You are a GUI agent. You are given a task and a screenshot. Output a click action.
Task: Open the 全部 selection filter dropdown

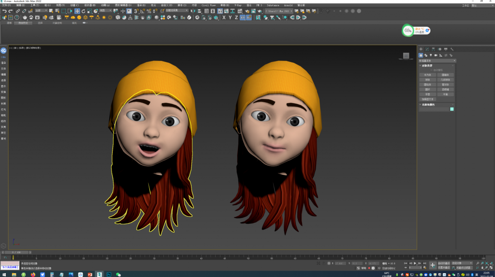[x=41, y=11]
